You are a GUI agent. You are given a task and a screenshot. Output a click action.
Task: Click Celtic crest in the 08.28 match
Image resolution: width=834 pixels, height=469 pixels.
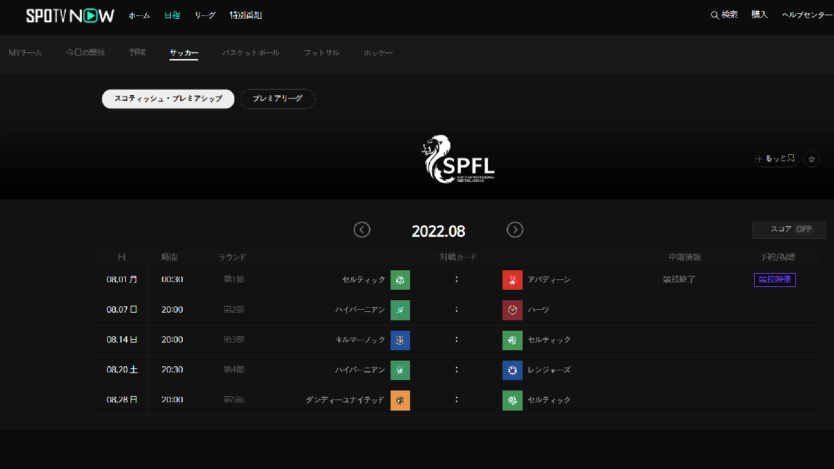click(512, 400)
